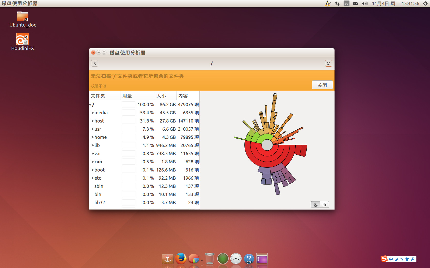Click the 210057 项 contents value
430x268 pixels.
[188, 129]
